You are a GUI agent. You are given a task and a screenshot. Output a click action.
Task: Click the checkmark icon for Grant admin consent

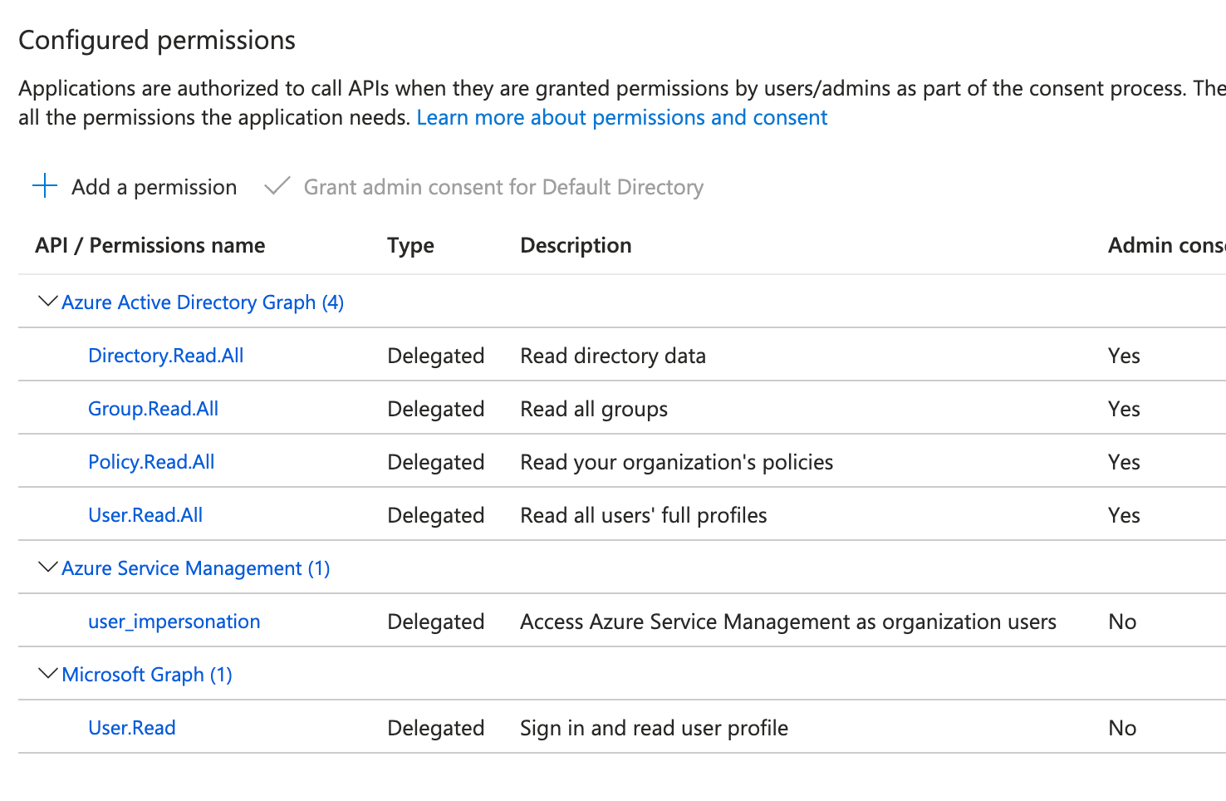(277, 186)
